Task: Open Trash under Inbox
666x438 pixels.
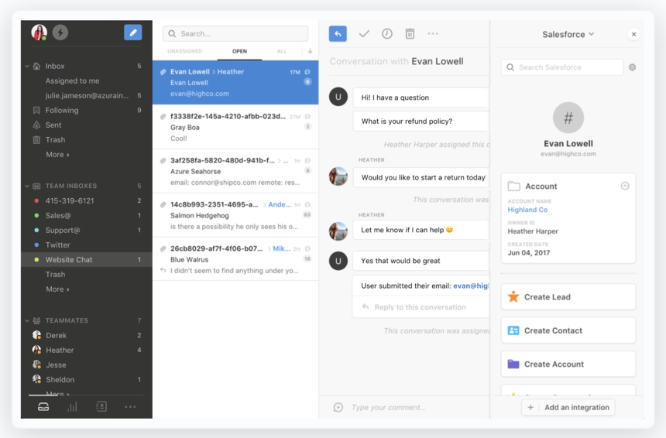Action: coord(87,139)
